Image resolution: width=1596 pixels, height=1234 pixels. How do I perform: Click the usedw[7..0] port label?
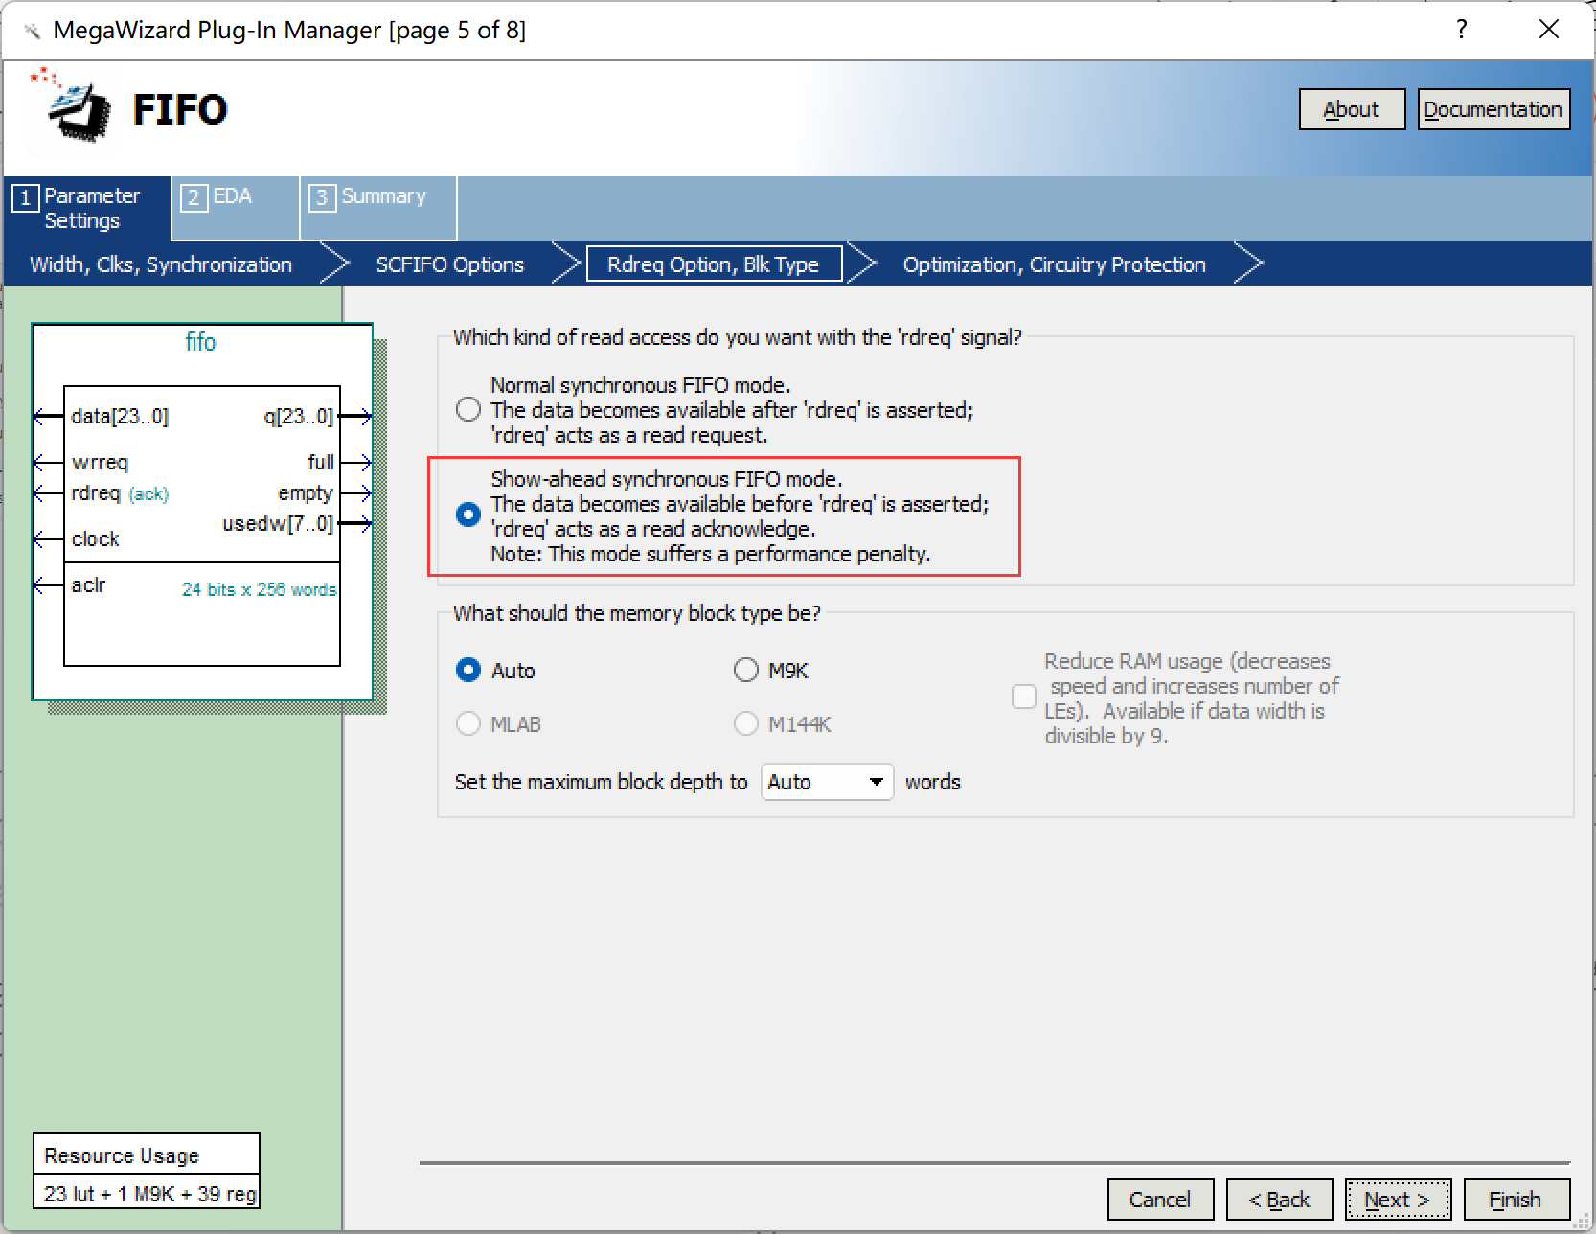coord(278,524)
